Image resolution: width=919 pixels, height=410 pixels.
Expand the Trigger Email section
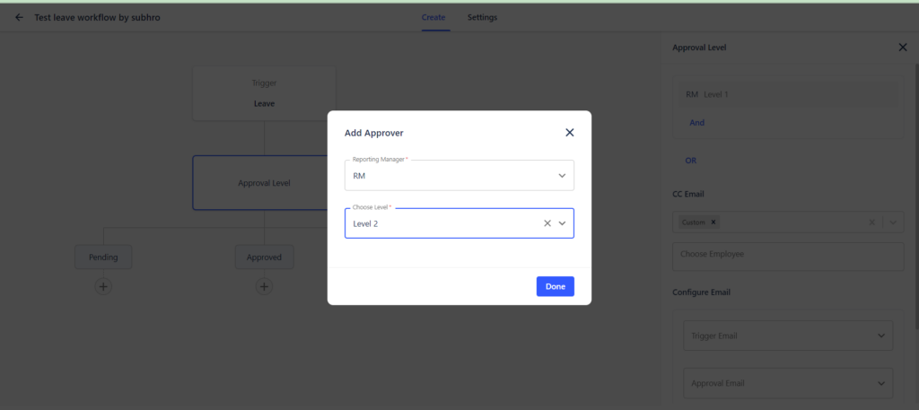788,336
